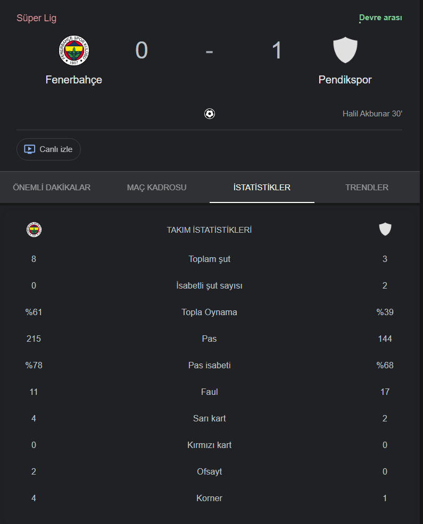Click the soccer ball goal icon

coord(210,114)
